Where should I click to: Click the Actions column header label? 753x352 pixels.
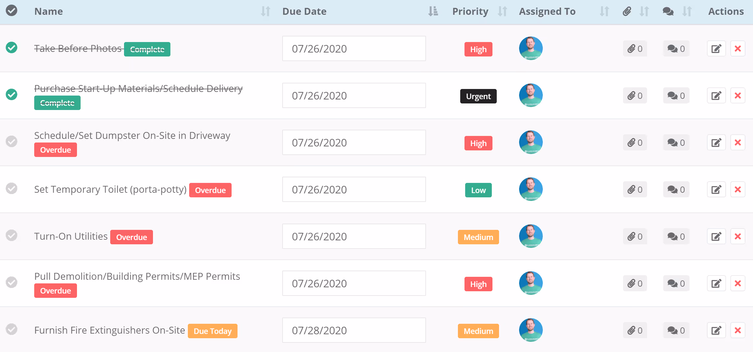tap(726, 11)
